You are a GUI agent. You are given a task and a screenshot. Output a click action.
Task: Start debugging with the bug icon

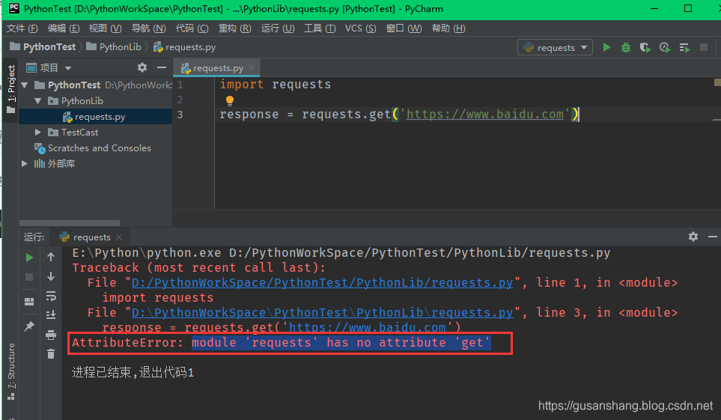tap(625, 47)
